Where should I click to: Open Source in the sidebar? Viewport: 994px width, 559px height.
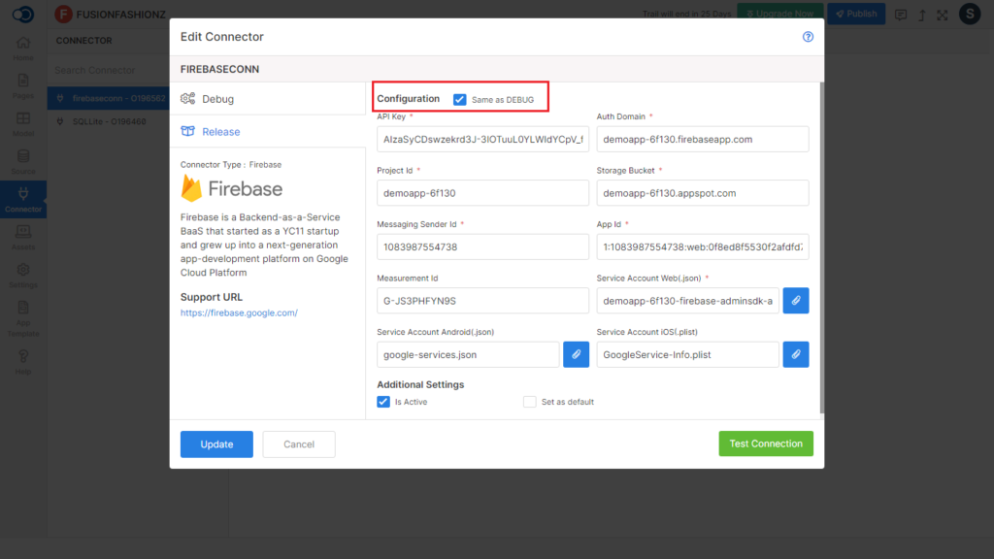pos(23,162)
